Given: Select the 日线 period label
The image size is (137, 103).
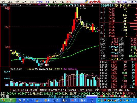Looking at the screenshot, I should [5, 5].
